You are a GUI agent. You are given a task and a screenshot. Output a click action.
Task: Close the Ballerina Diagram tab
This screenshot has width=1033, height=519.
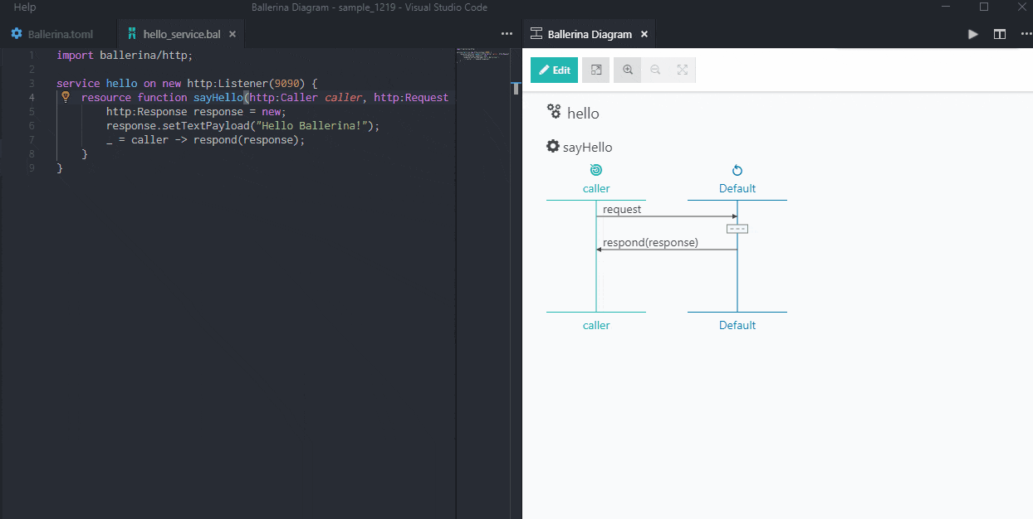pyautogui.click(x=644, y=35)
